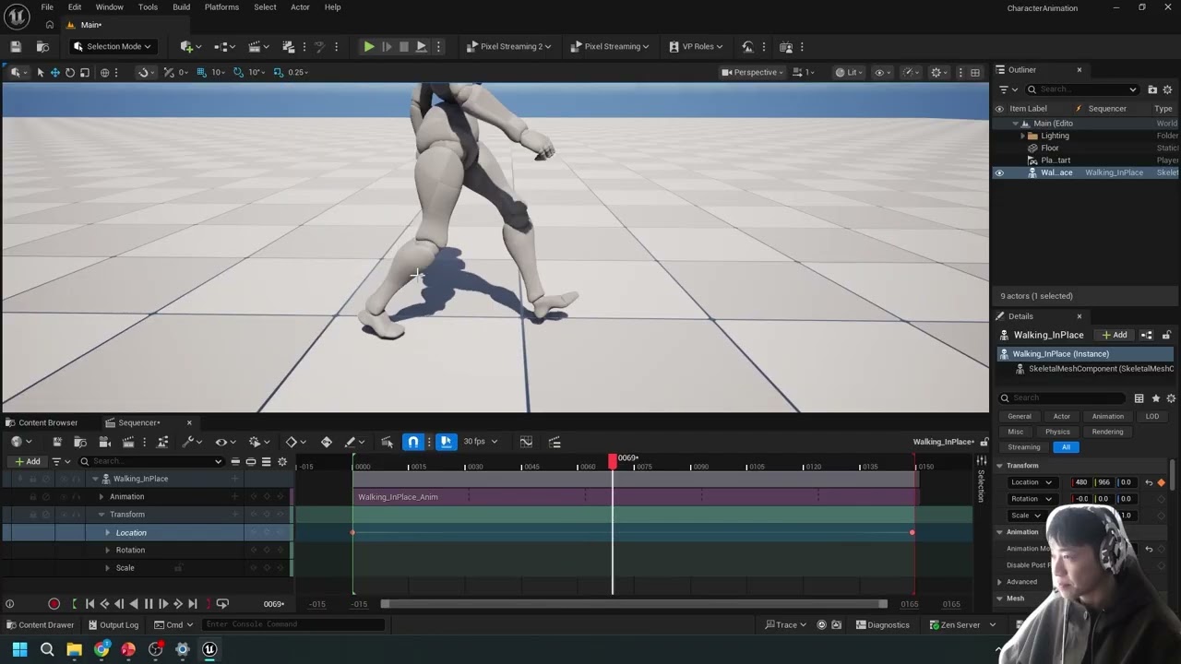The image size is (1181, 664).
Task: Select the Translate gizmo tool in the viewport
Action: coord(54,72)
